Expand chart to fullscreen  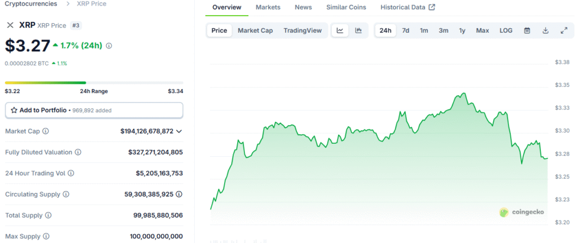click(x=563, y=30)
